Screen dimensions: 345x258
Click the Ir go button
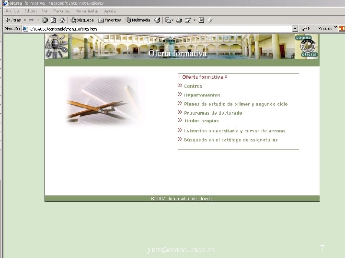point(307,29)
